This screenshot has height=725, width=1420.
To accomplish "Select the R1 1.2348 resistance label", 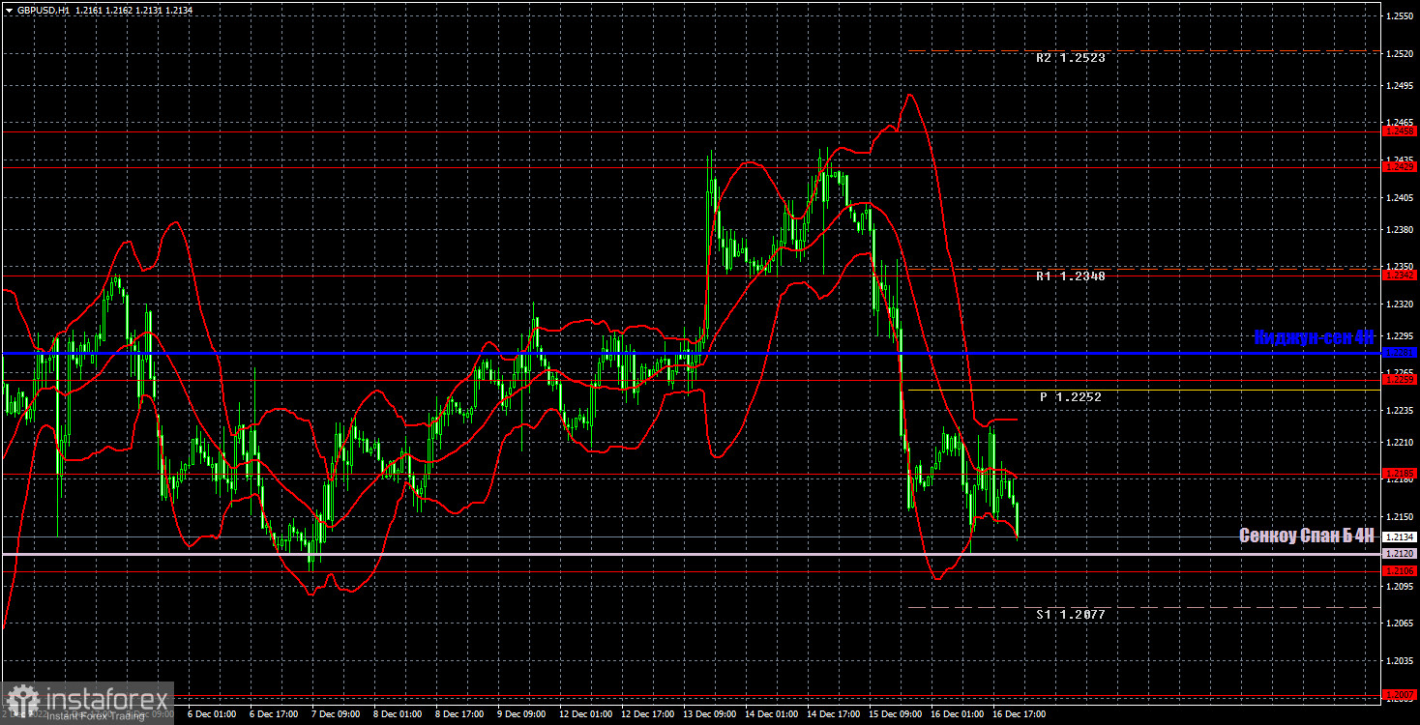I will pos(1070,276).
